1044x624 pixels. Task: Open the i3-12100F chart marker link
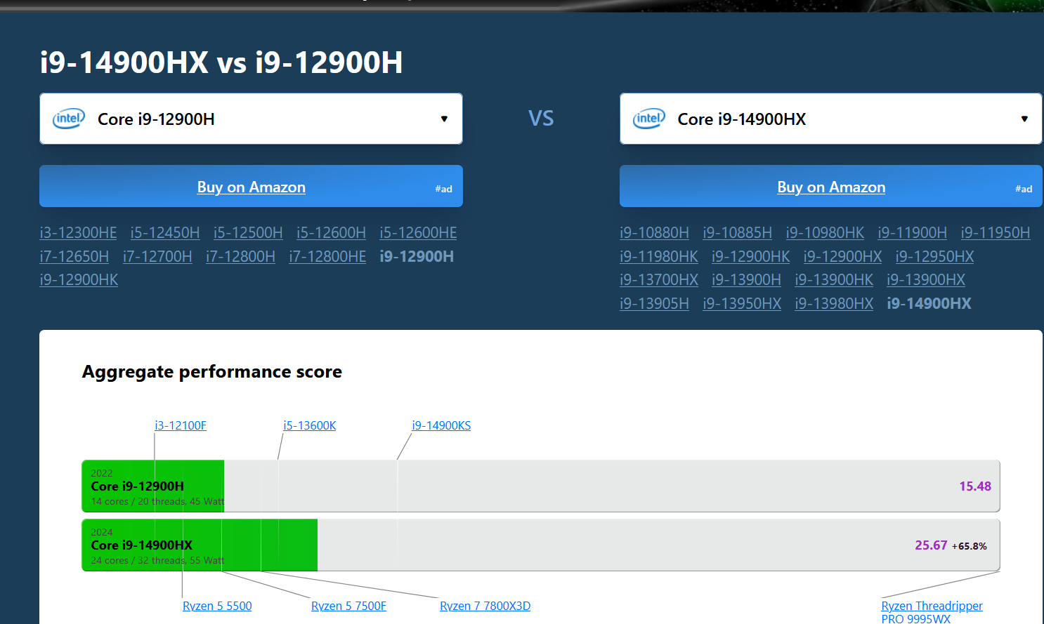pos(181,425)
